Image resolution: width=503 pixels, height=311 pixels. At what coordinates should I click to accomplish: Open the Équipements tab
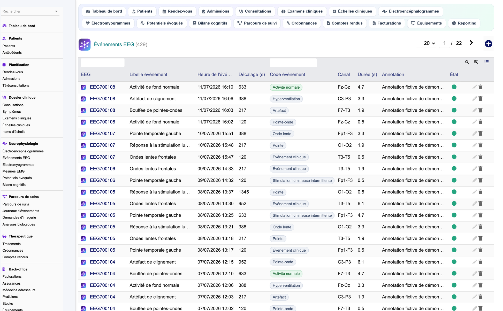coord(426,23)
